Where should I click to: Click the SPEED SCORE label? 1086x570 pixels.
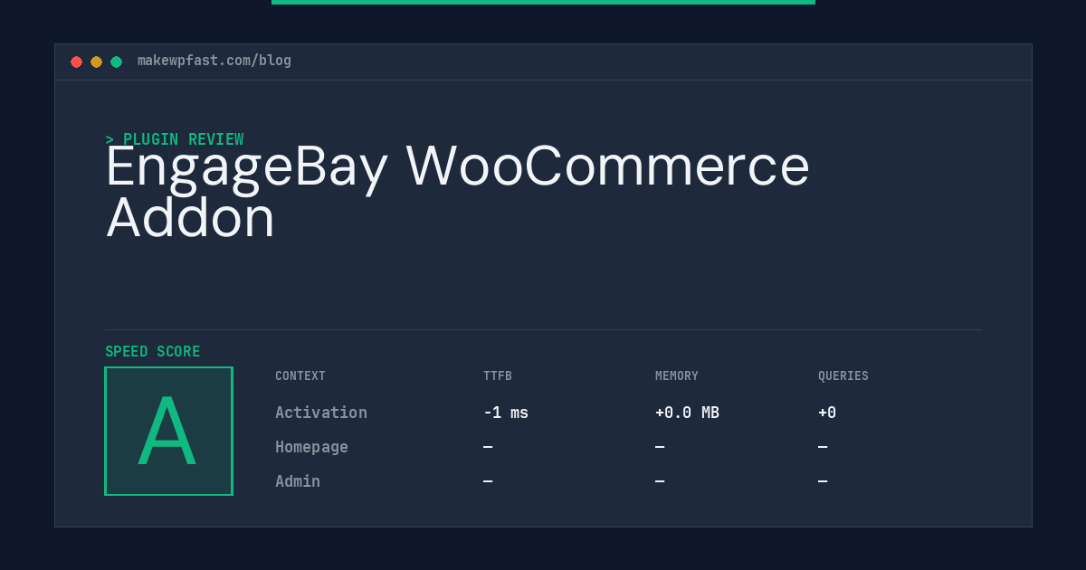tap(153, 352)
